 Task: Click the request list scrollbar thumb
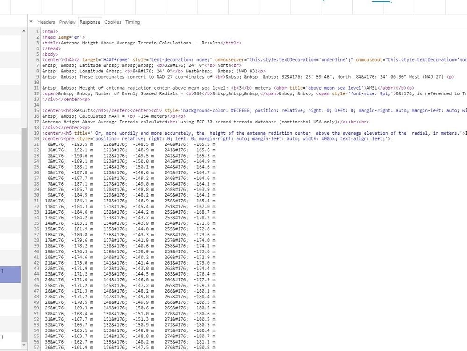click(x=24, y=235)
